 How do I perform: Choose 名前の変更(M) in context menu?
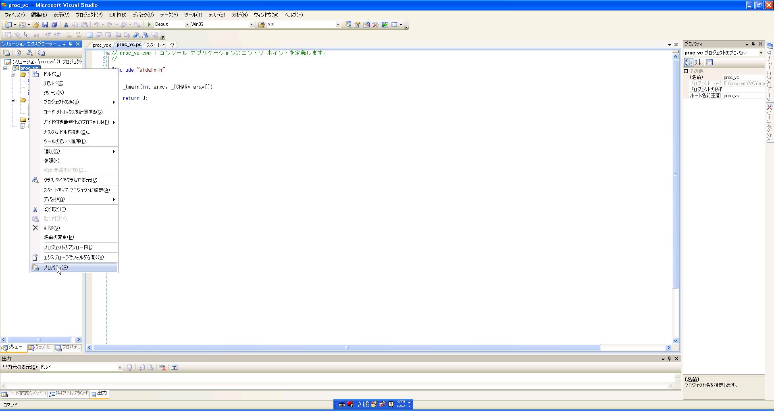74,237
